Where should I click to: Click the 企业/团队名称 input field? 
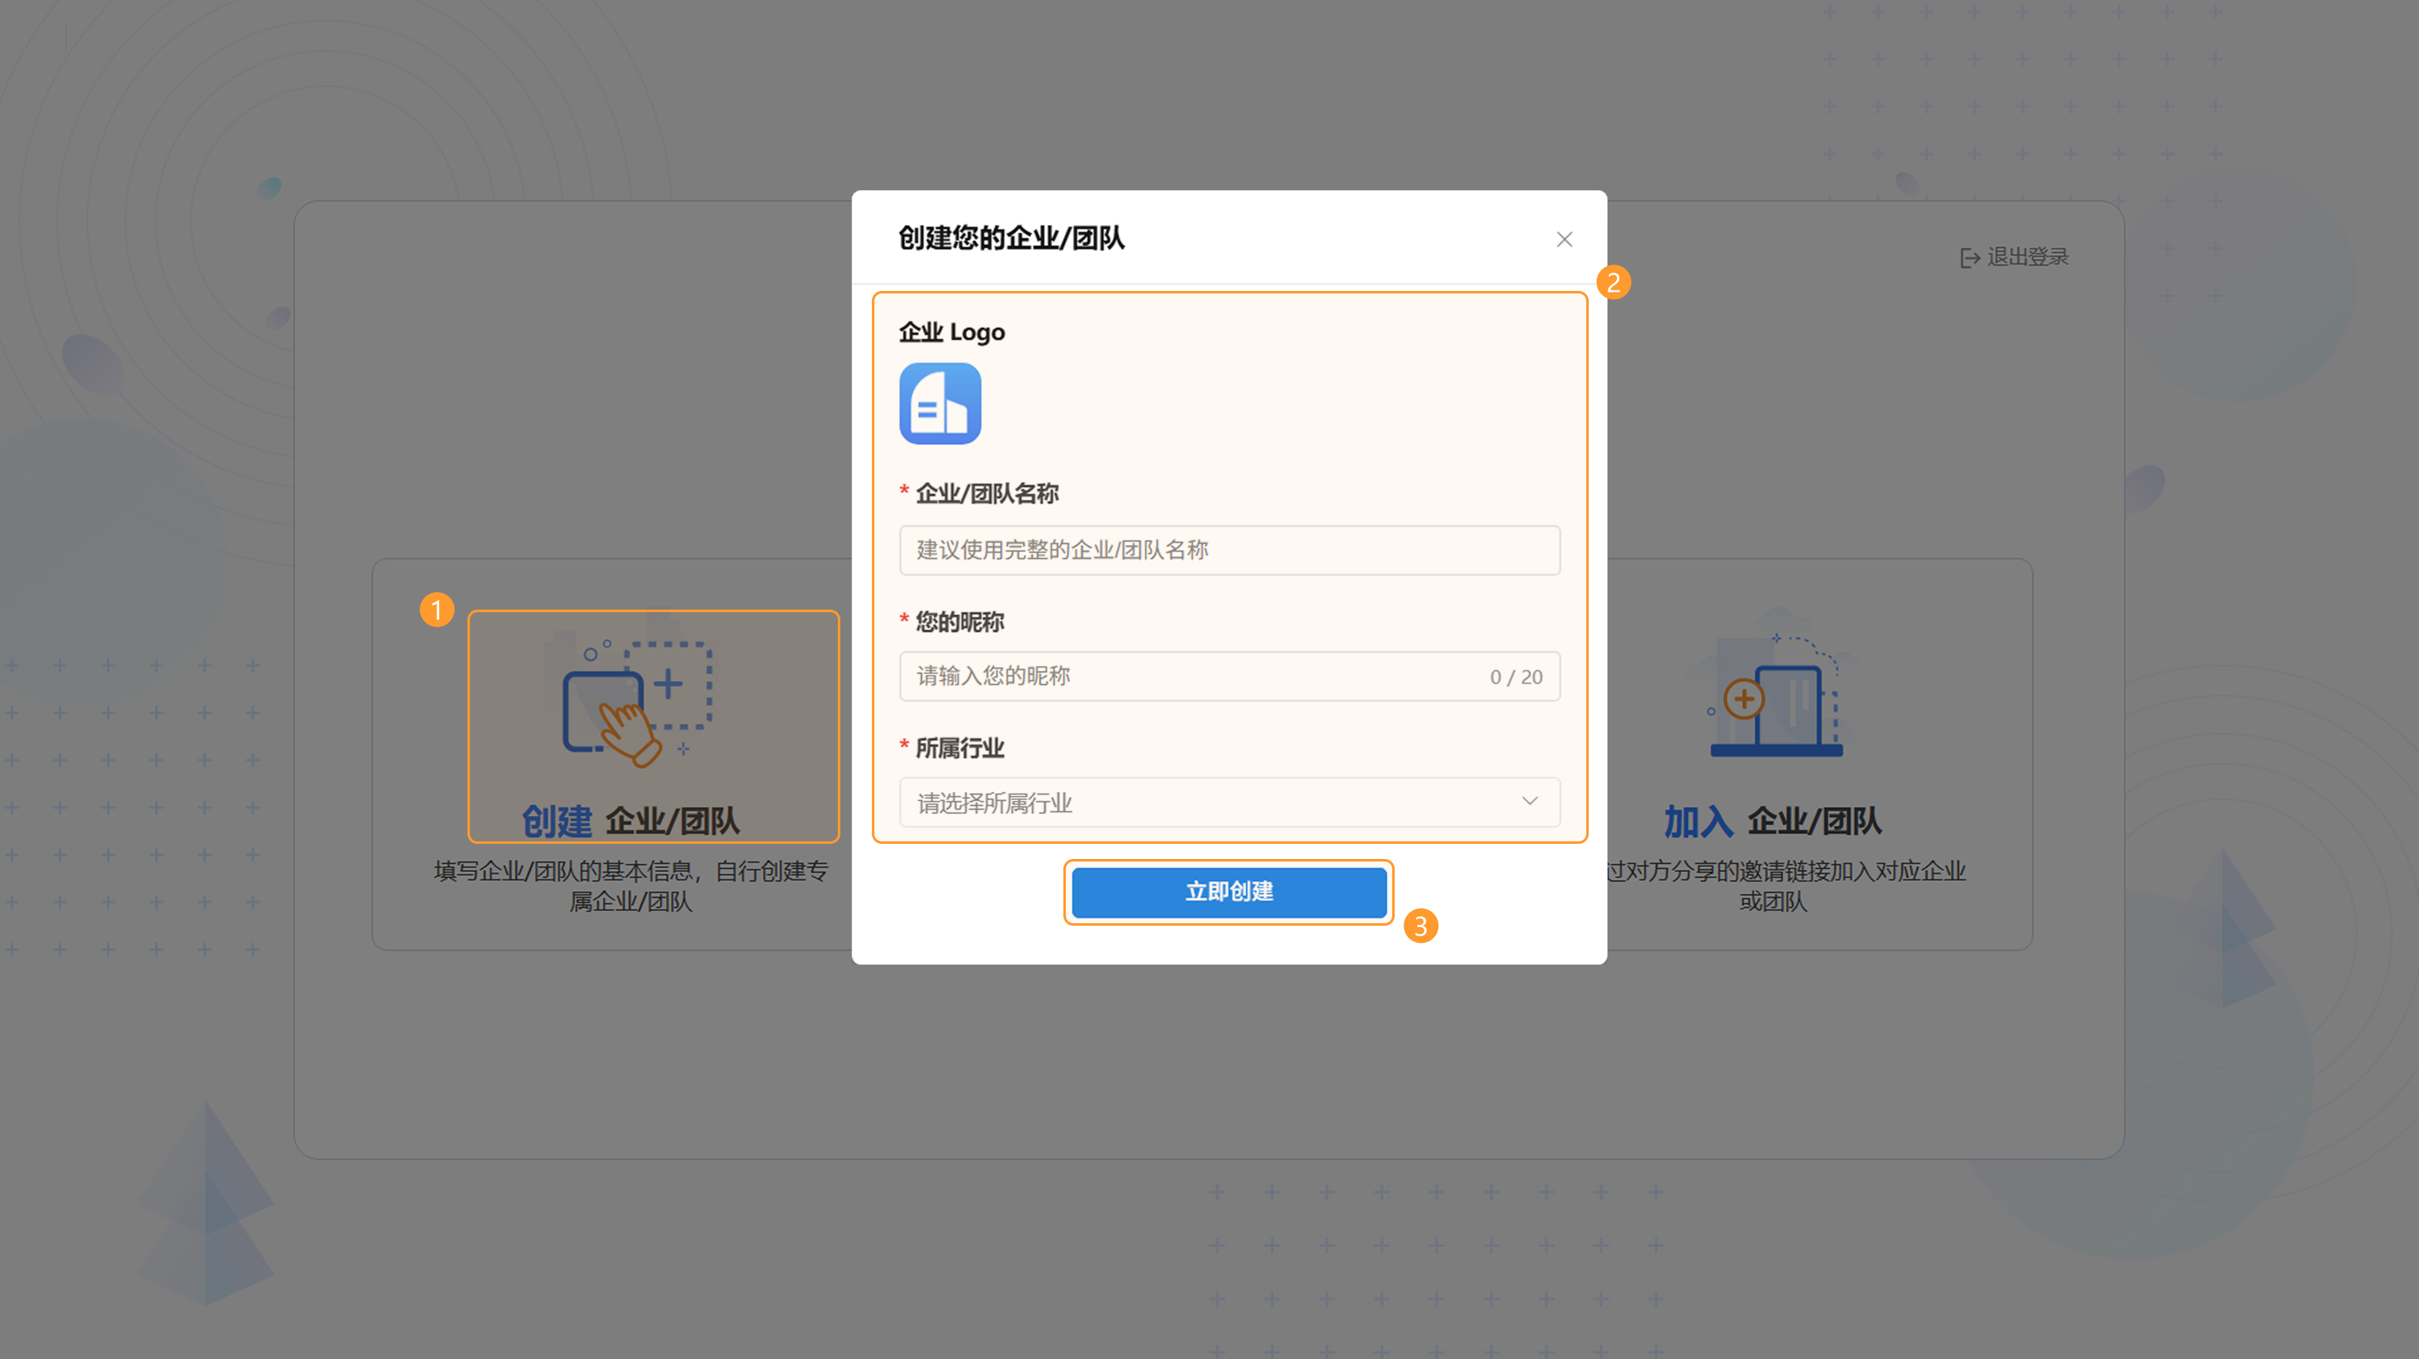(1229, 550)
